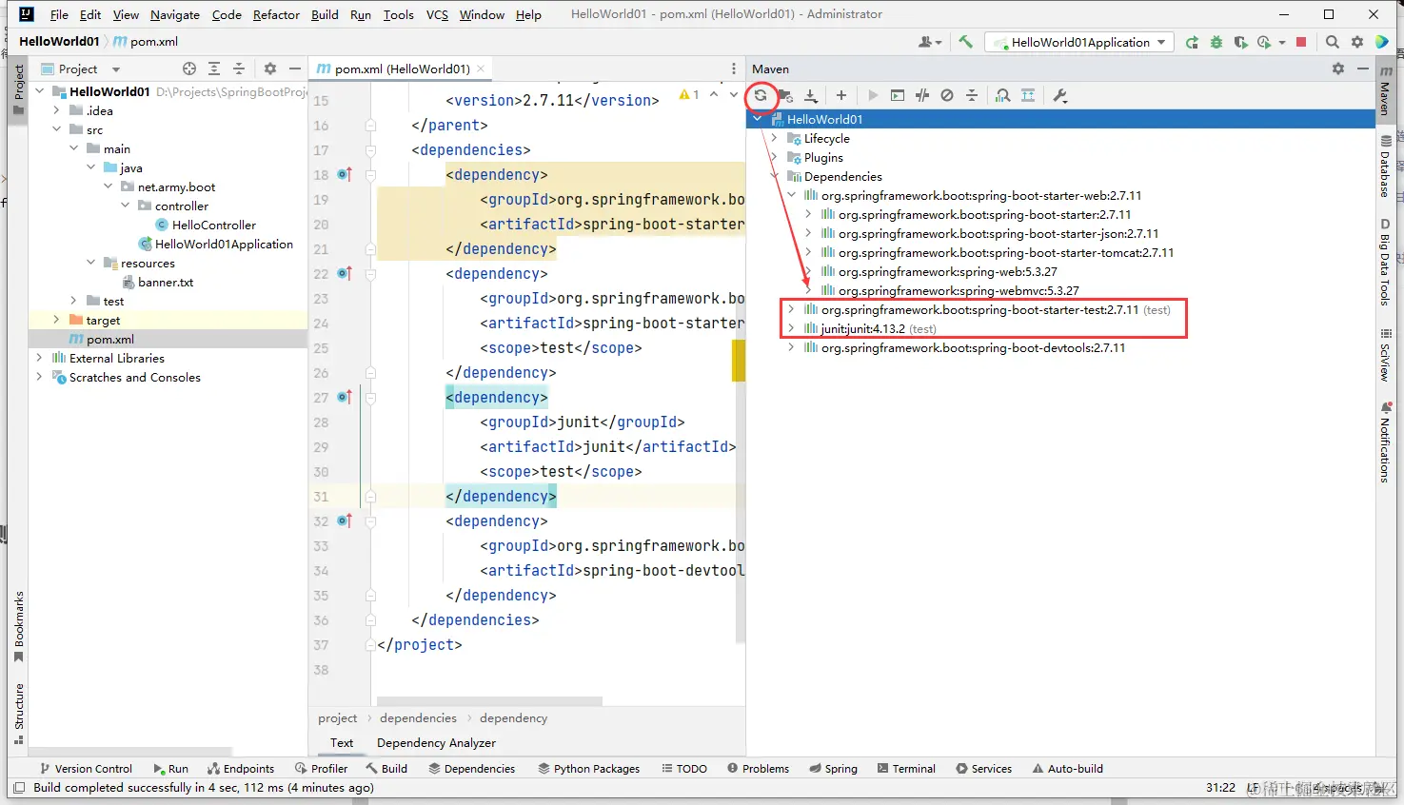Add a Maven project with plus icon
1404x805 pixels.
(x=841, y=95)
